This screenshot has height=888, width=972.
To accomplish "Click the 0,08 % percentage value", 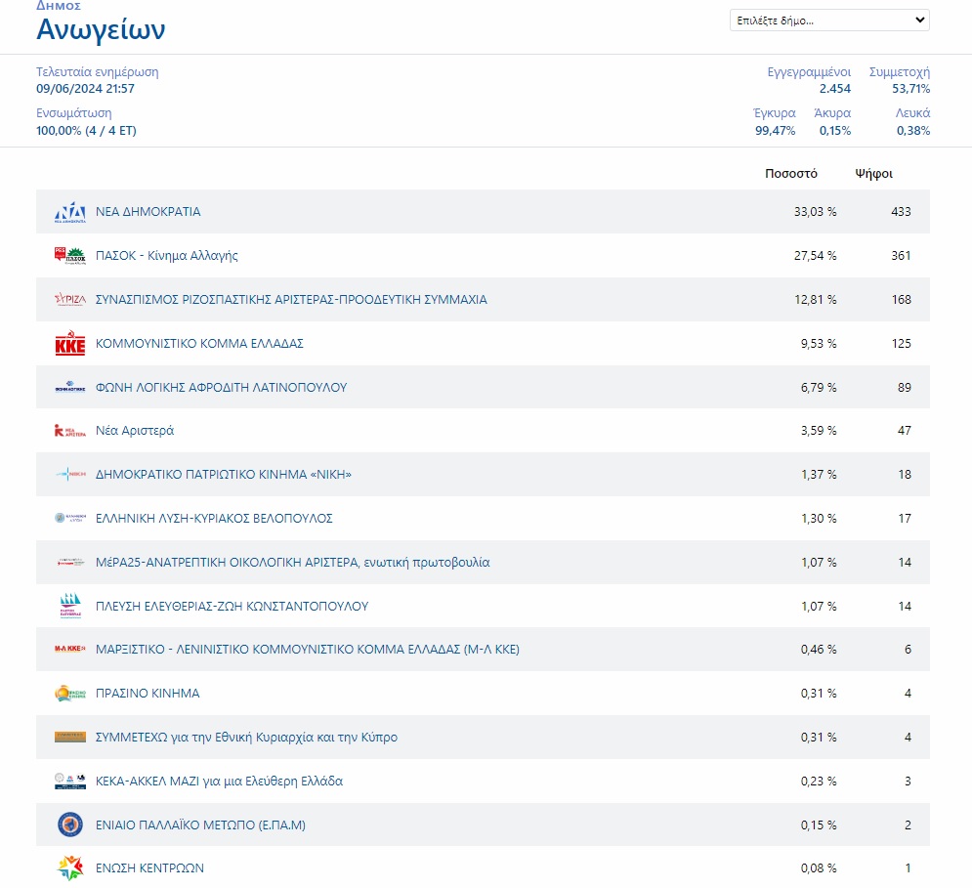I will [819, 868].
